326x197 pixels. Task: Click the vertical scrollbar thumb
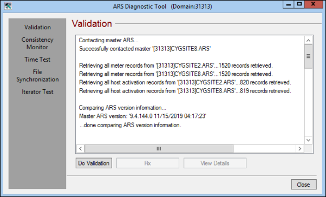(x=308, y=56)
